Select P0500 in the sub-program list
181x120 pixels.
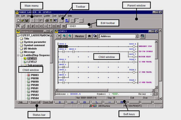click(35, 85)
